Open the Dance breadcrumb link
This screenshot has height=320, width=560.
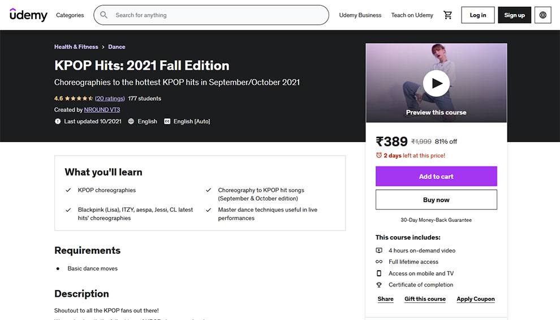(117, 47)
